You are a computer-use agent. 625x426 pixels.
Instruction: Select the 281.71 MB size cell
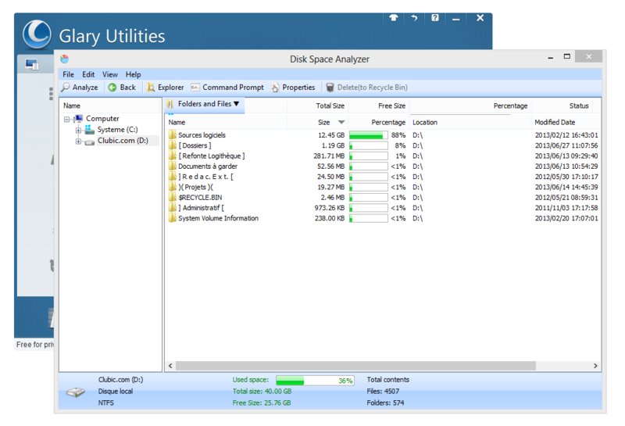[x=329, y=156]
